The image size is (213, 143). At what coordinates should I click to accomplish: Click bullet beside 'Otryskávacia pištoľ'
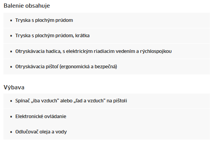[x=11, y=67]
